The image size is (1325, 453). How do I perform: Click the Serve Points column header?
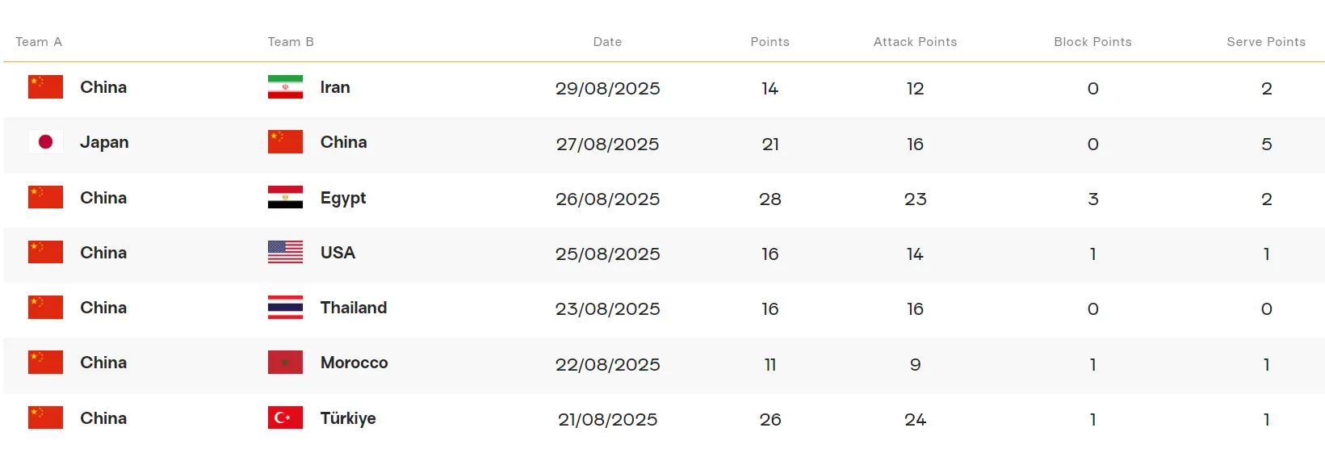tap(1265, 42)
